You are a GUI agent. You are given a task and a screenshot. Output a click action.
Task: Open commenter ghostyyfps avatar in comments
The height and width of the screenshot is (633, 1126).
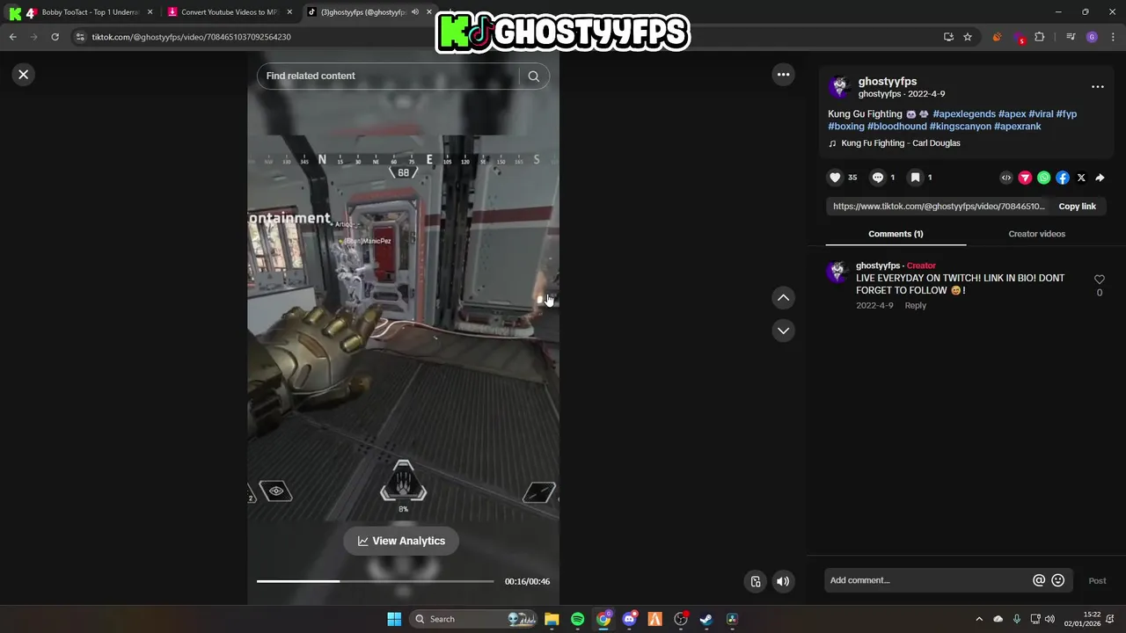coord(837,272)
